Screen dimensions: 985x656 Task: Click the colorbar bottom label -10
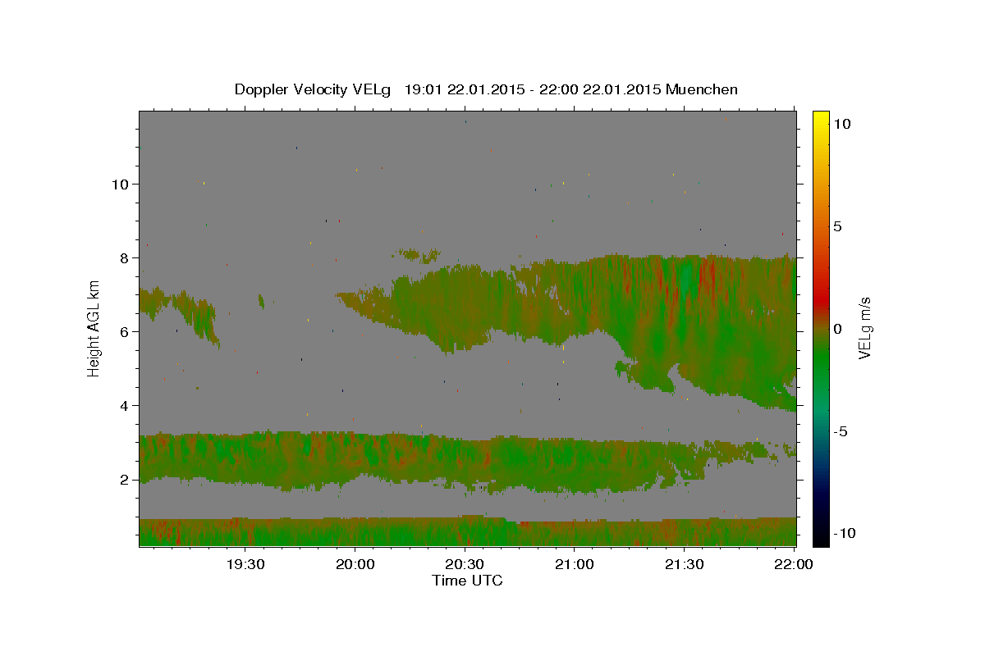coord(845,534)
